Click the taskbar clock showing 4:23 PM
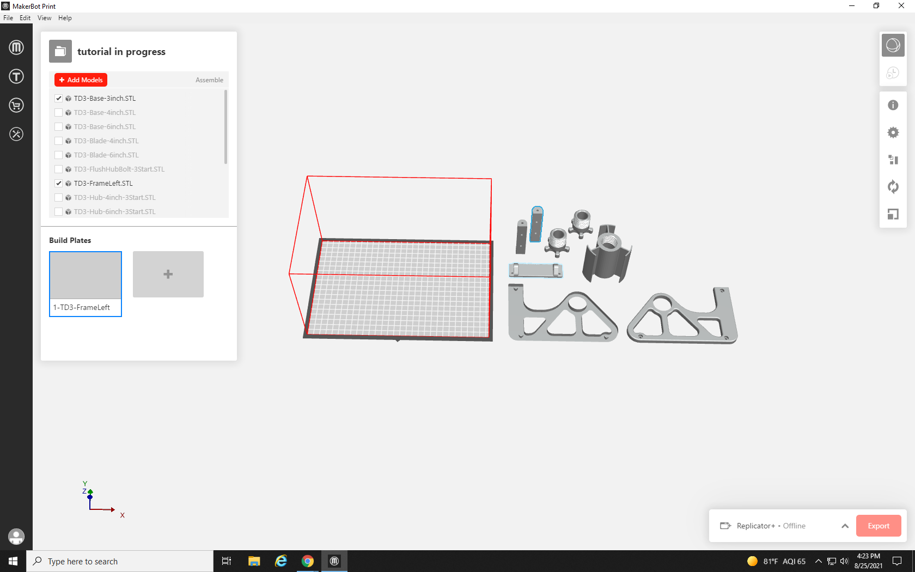Screen dimensions: 915x572 point(868,561)
